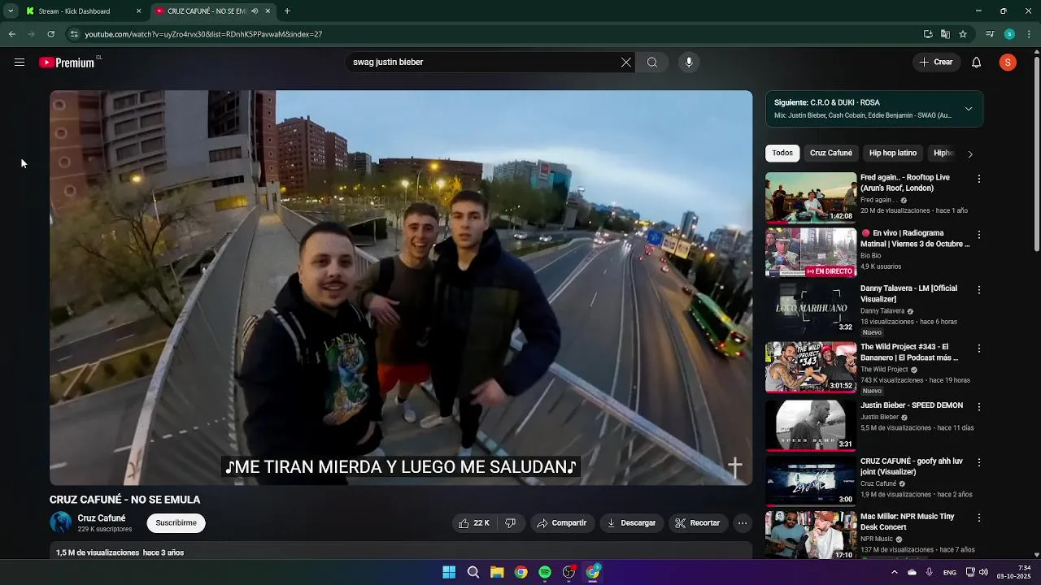Screen dimensions: 1041x585
Task: Open Chrome translate page icon
Action: tap(945, 34)
